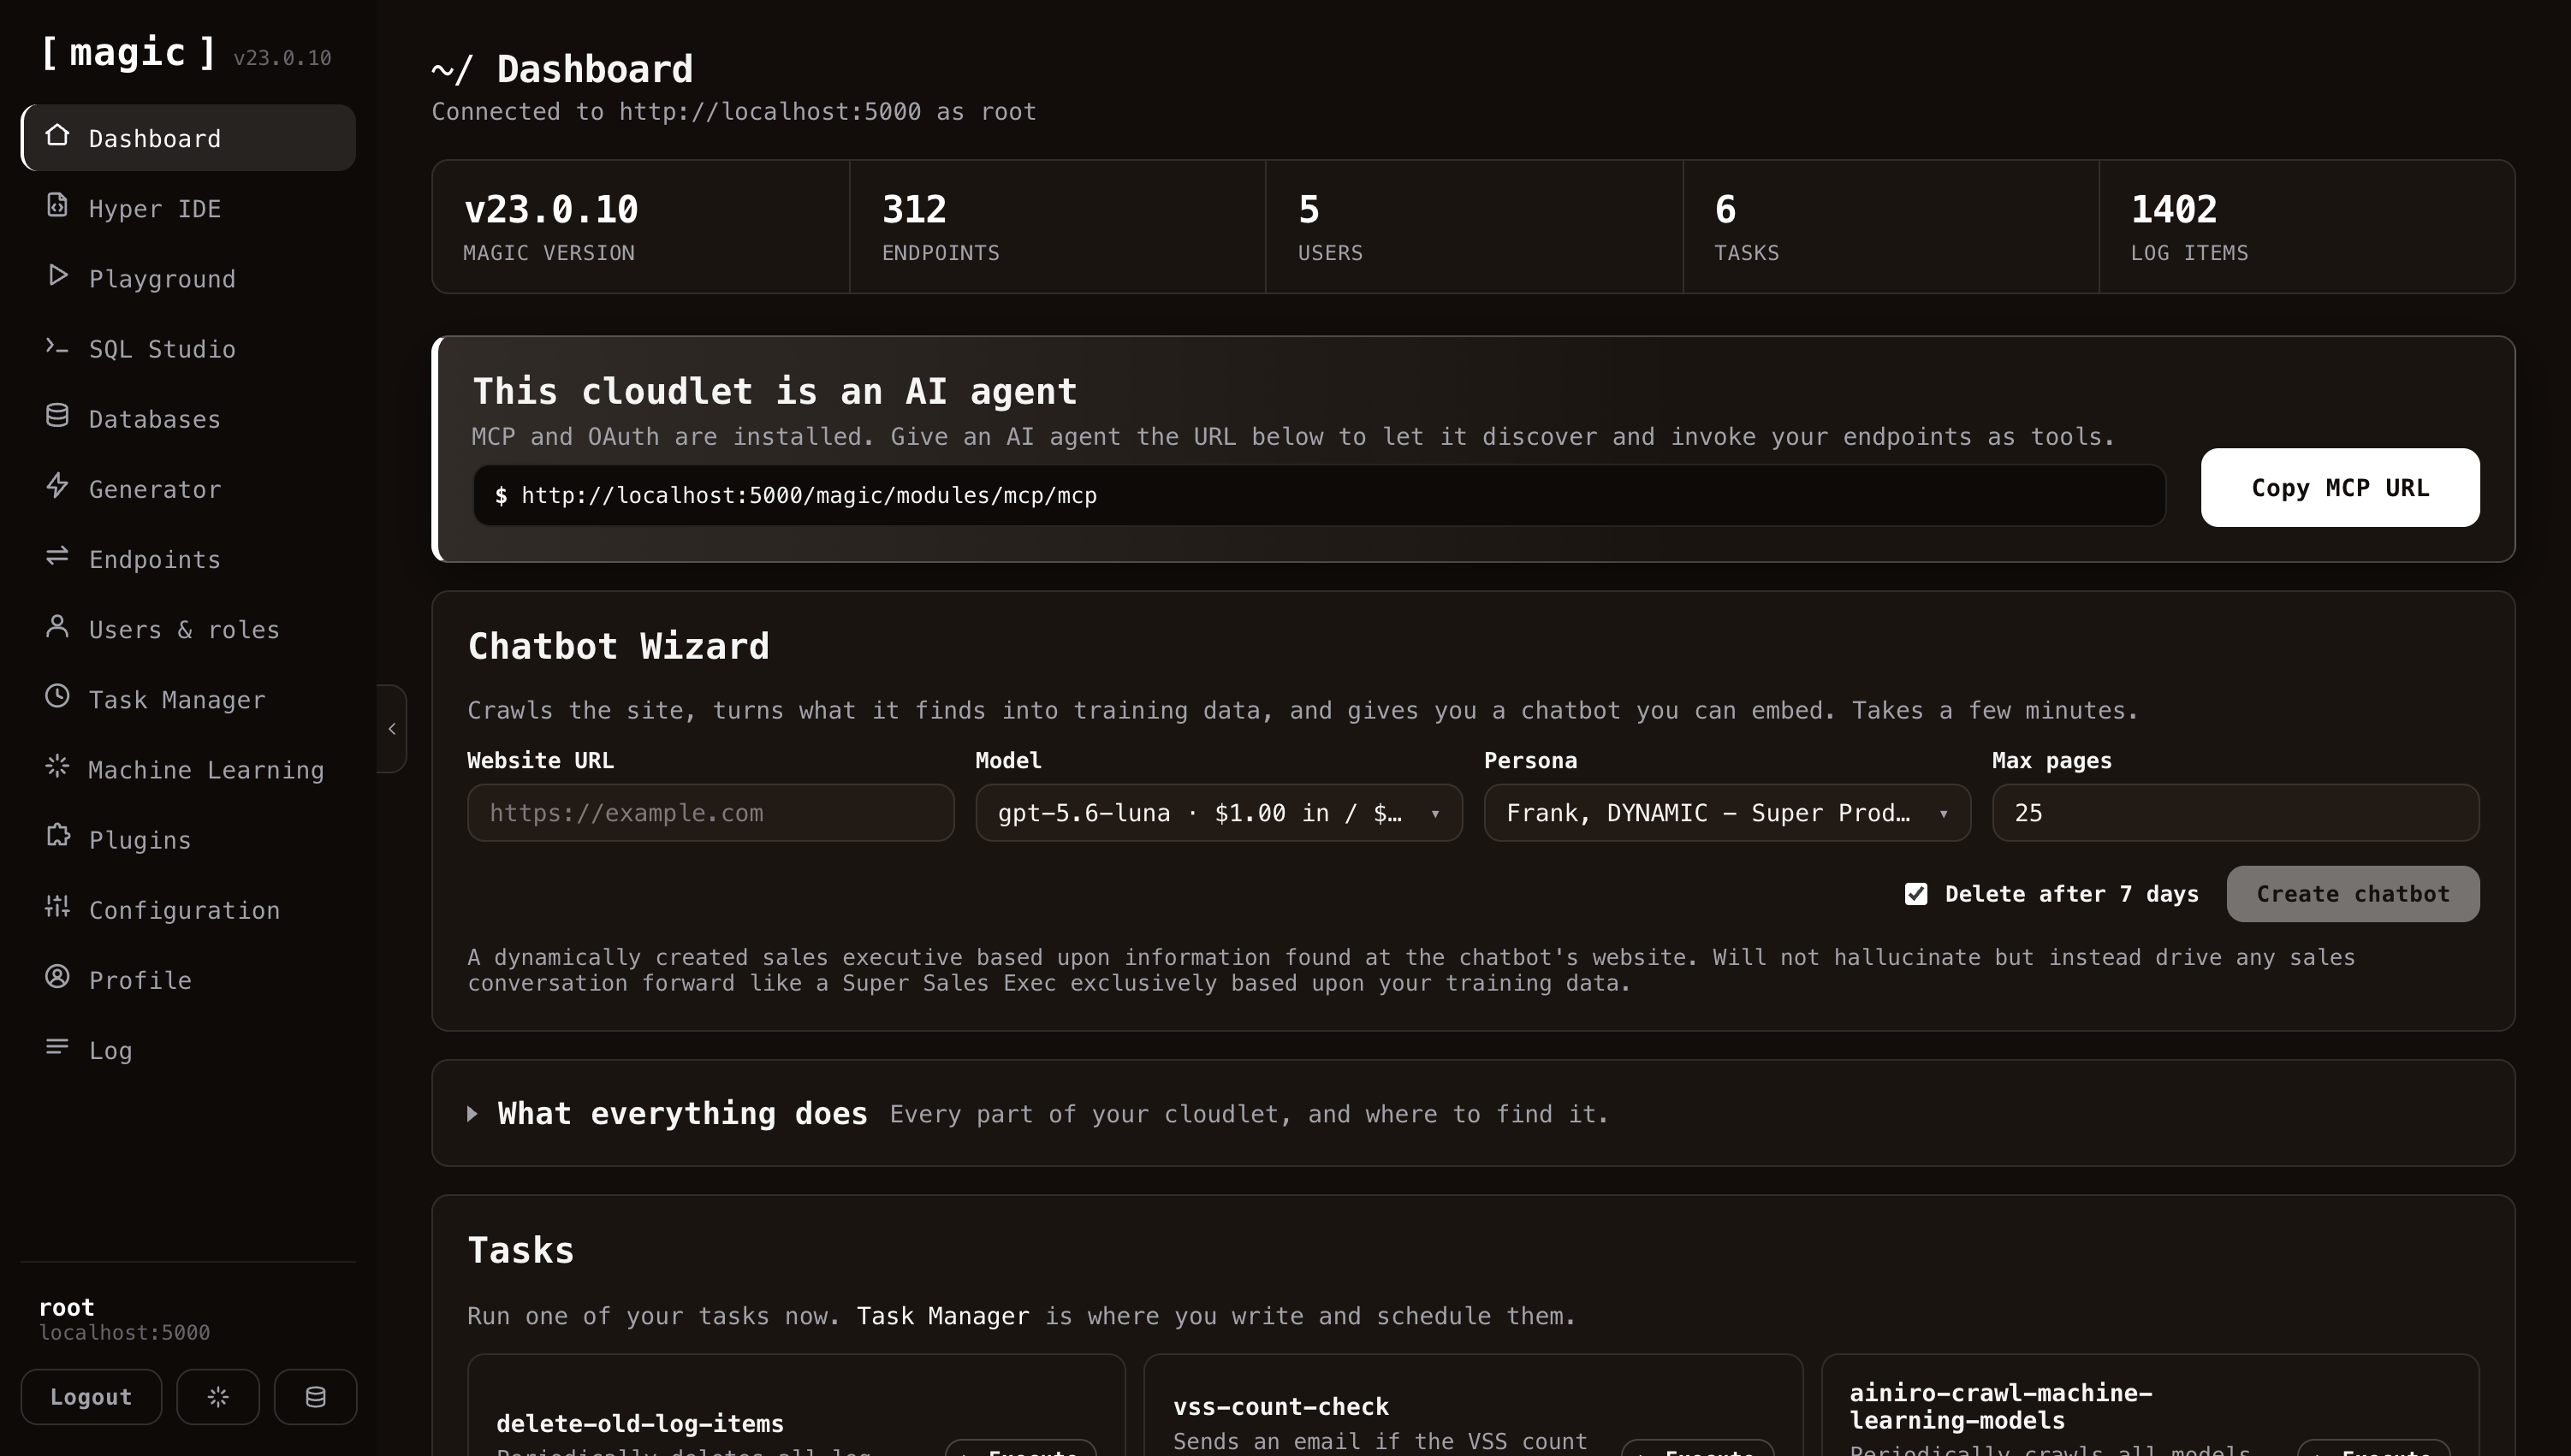Image resolution: width=2571 pixels, height=1456 pixels.
Task: Click the sidebar version label v23.0.10
Action: pyautogui.click(x=282, y=58)
